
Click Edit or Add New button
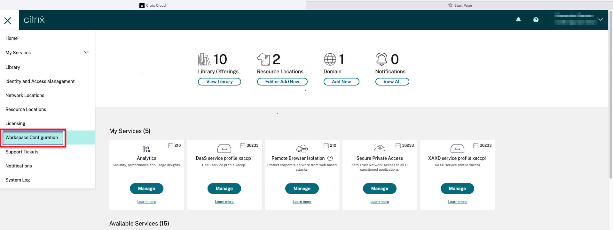click(282, 82)
